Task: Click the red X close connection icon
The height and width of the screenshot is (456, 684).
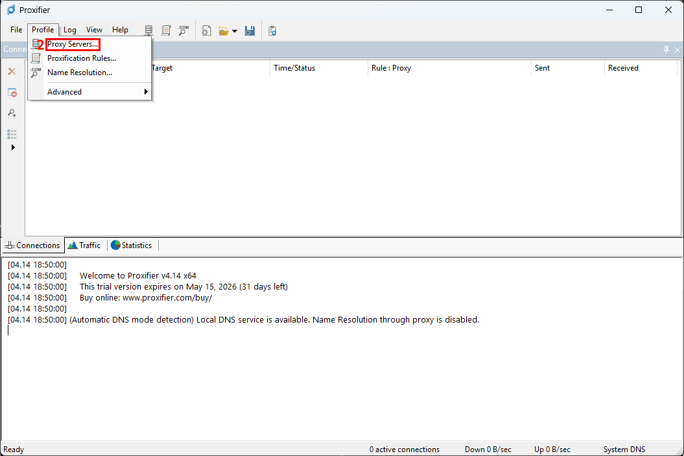Action: (x=12, y=71)
